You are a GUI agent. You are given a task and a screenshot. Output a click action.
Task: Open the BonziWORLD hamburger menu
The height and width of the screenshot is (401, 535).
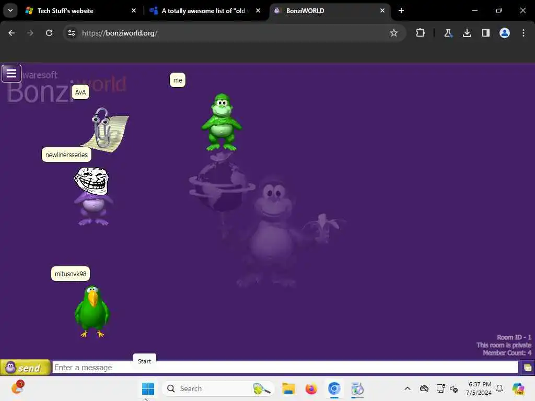[11, 73]
